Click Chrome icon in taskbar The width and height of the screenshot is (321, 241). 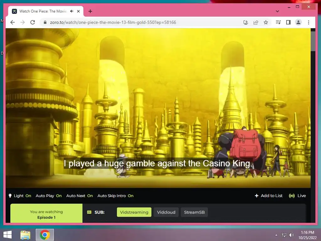[x=45, y=235]
